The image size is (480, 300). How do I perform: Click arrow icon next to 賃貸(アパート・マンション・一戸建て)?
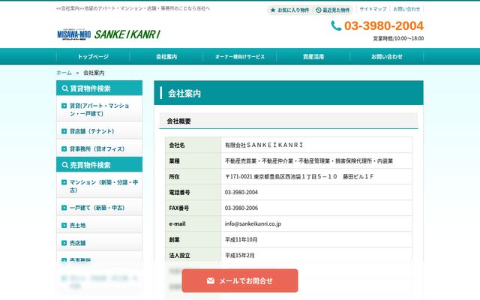[x=64, y=106]
